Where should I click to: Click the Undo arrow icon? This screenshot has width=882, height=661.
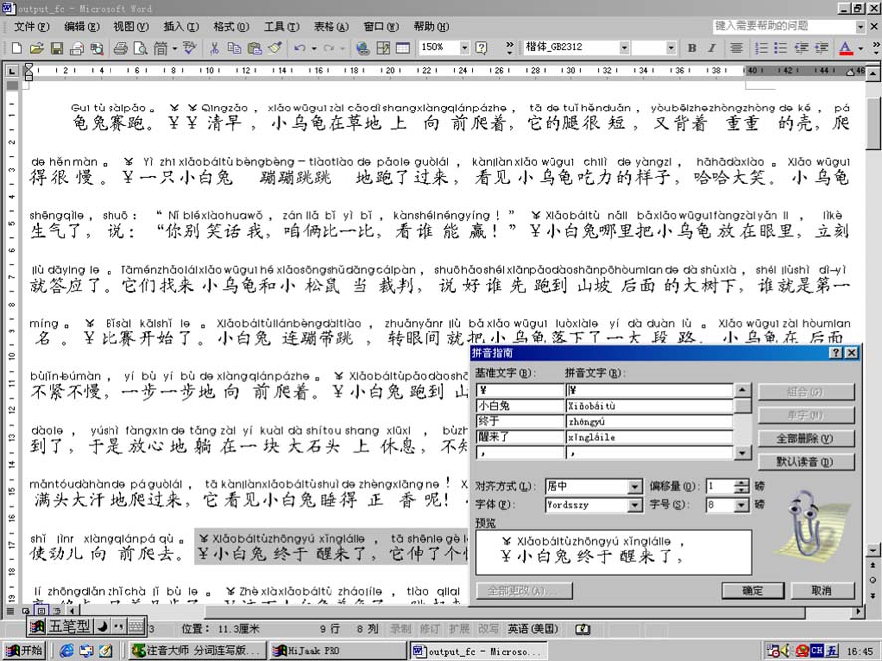click(x=300, y=48)
